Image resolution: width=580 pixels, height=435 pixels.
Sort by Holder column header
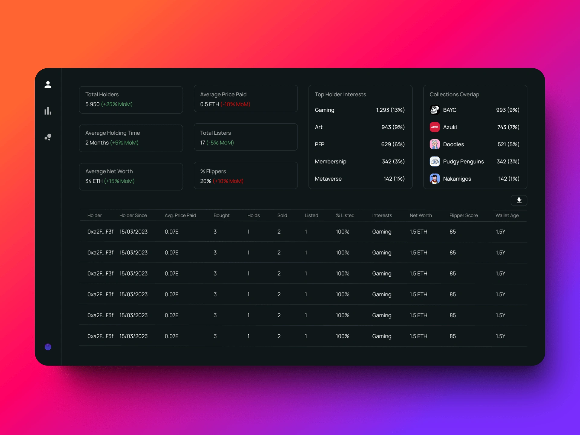point(94,215)
